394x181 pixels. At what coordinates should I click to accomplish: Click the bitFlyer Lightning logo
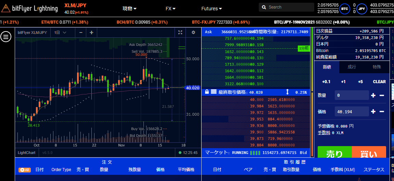(x=29, y=9)
